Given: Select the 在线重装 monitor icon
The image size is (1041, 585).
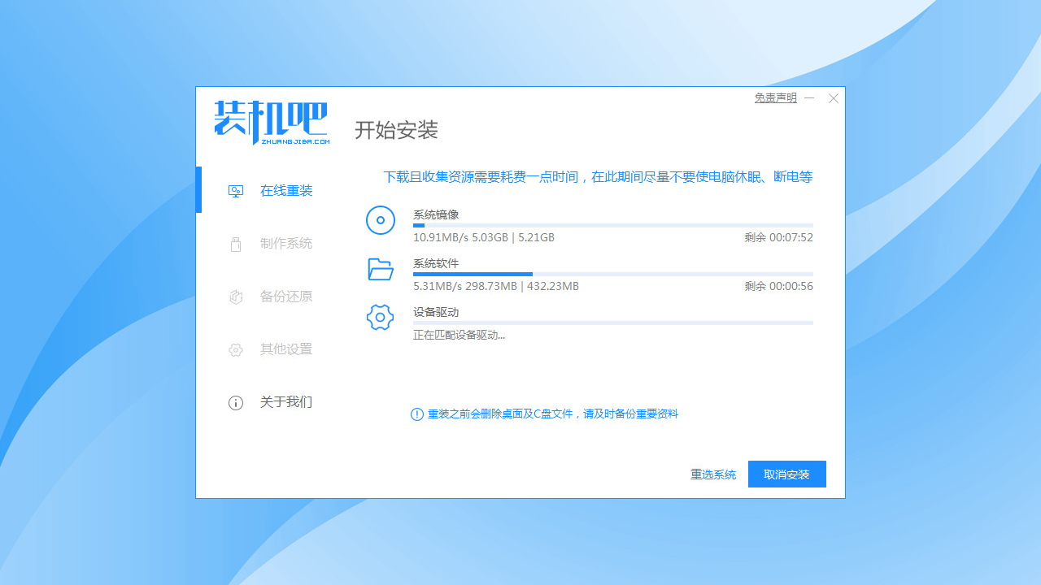Looking at the screenshot, I should [236, 189].
